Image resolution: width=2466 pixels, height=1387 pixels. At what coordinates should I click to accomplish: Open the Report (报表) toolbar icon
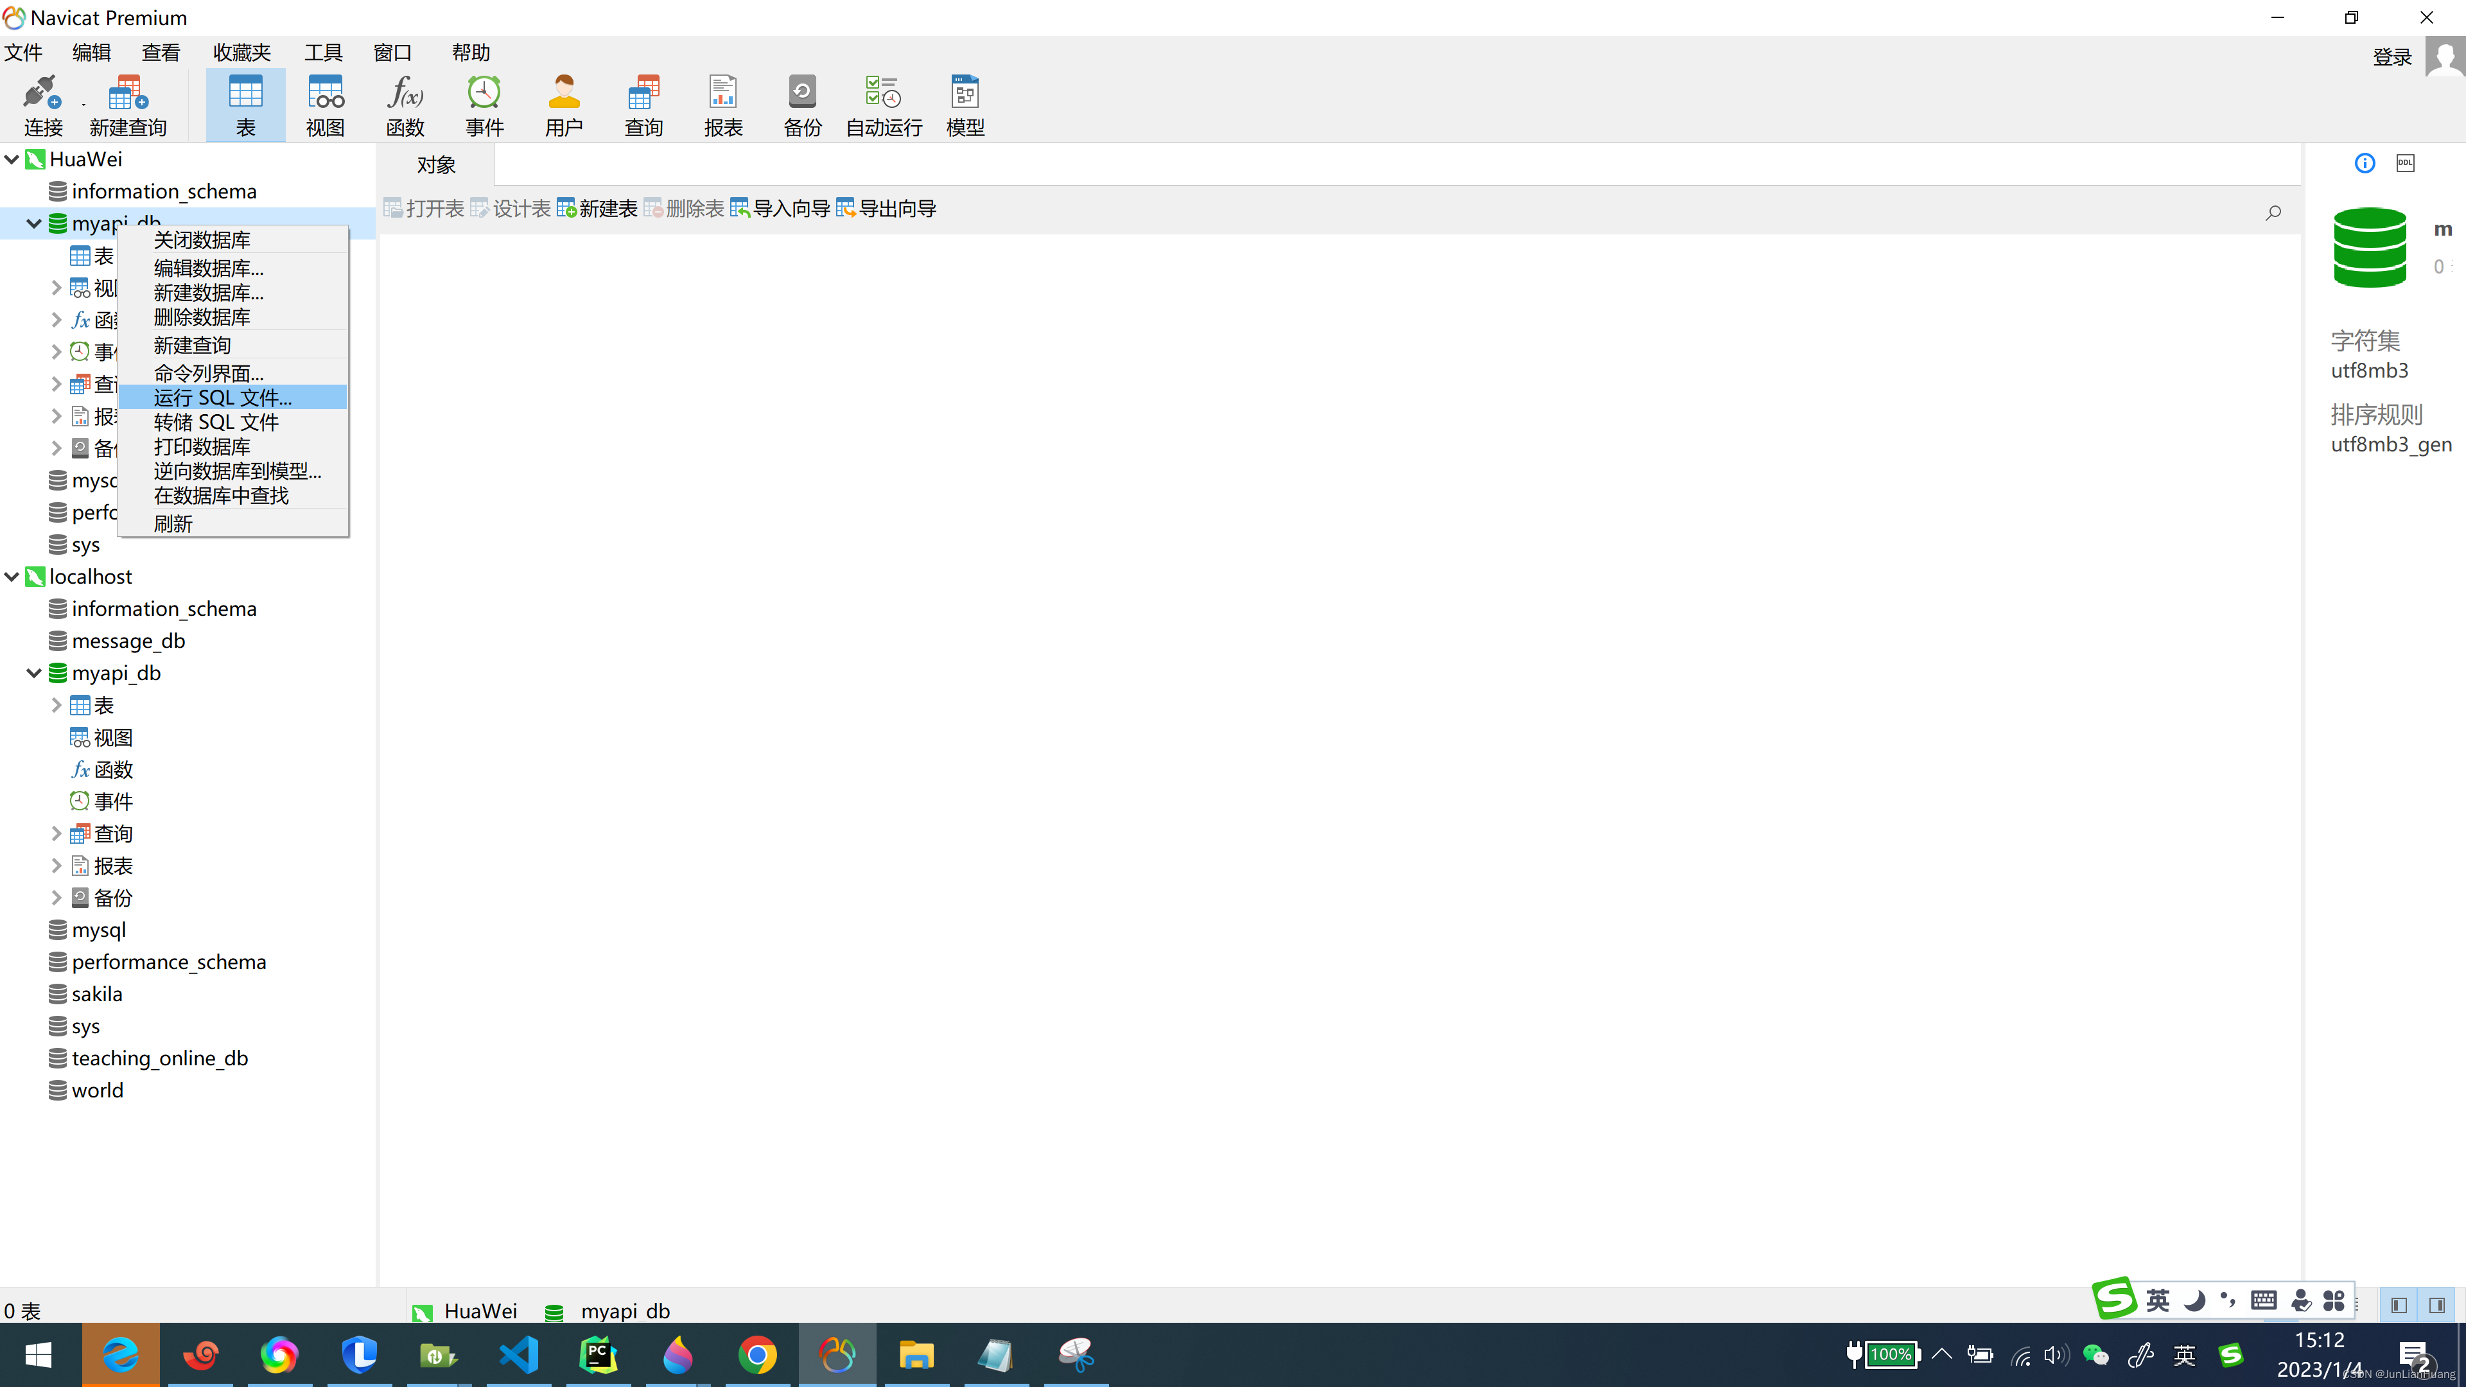[722, 105]
